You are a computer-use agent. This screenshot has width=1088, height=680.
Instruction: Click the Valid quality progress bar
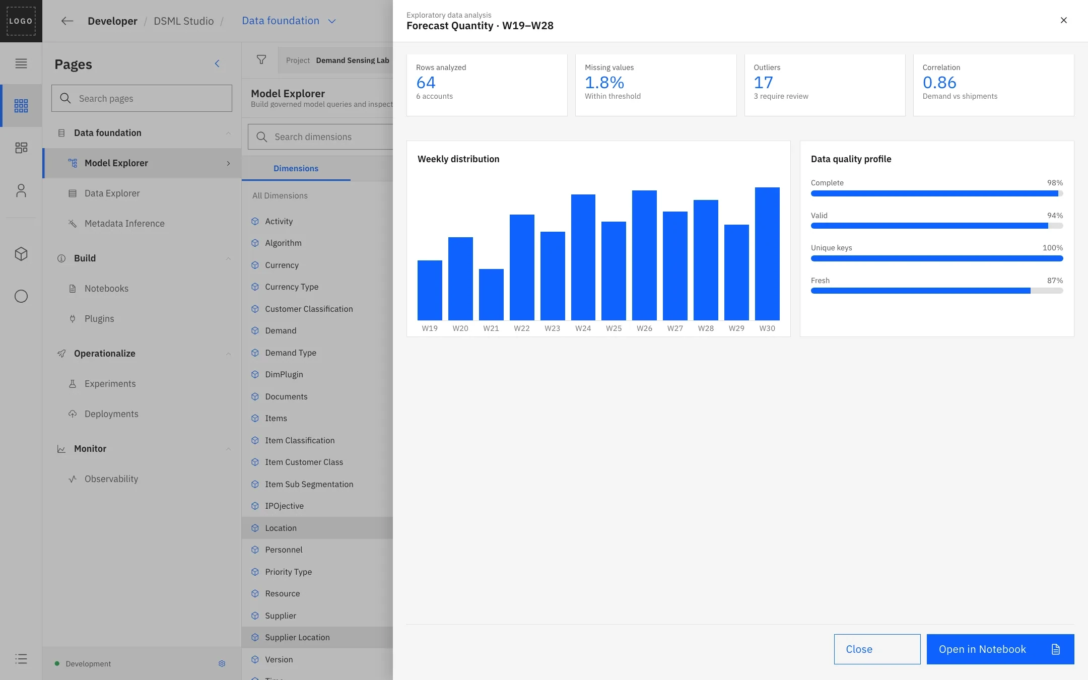(x=937, y=226)
